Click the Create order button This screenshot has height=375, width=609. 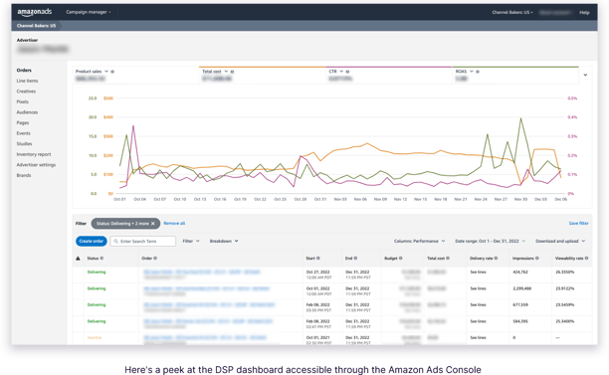[92, 241]
